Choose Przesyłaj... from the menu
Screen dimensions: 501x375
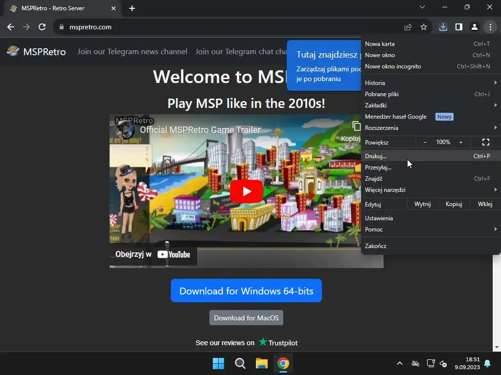[431, 167]
